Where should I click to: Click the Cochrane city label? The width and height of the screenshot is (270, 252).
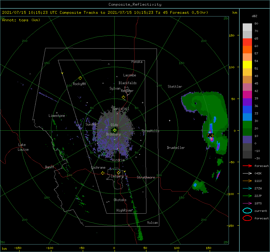[98, 168]
